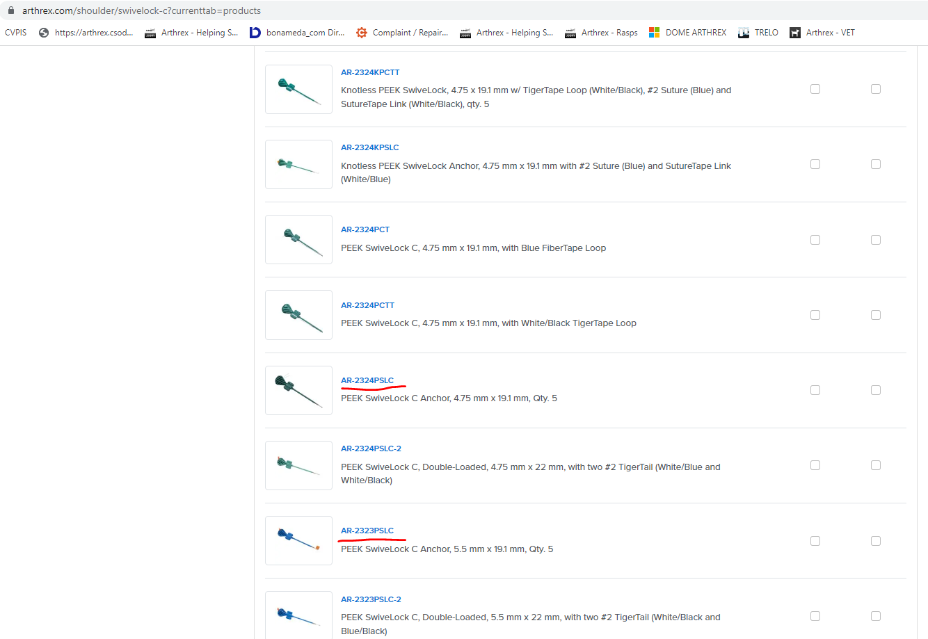
Task: Open the AR-2324PSLC product link
Action: [367, 380]
